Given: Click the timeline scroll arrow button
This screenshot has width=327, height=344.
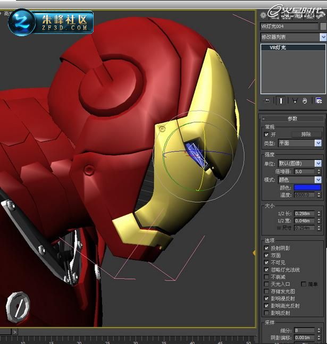Looking at the screenshot, I should pos(15,332).
